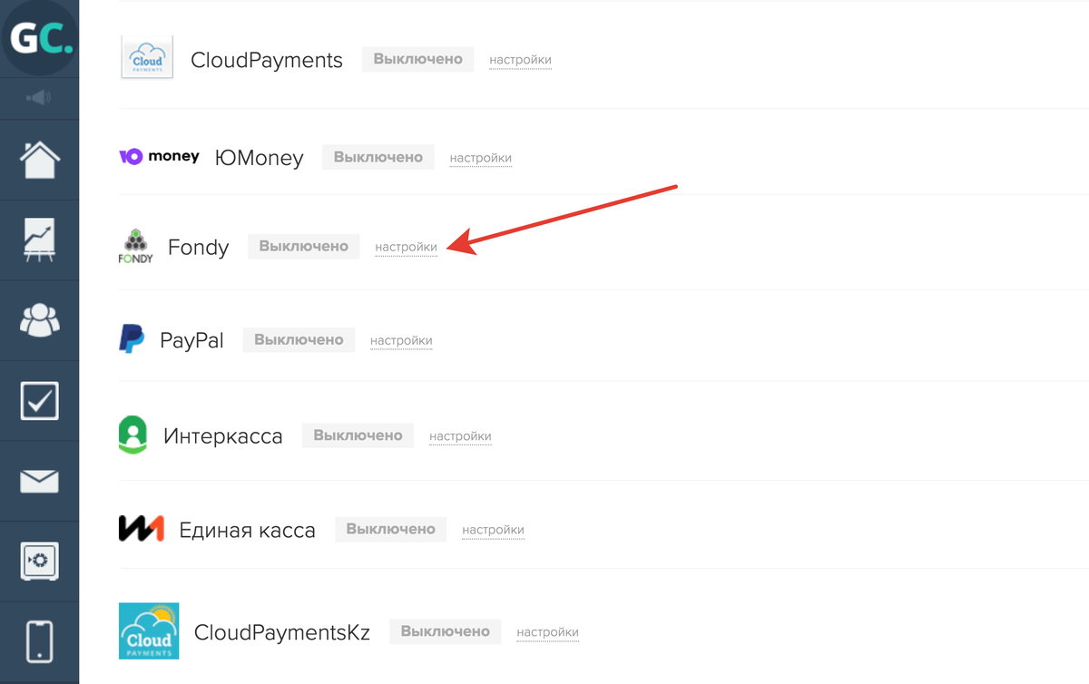Click the Выключено status for PayPal
The width and height of the screenshot is (1089, 684).
tap(299, 339)
